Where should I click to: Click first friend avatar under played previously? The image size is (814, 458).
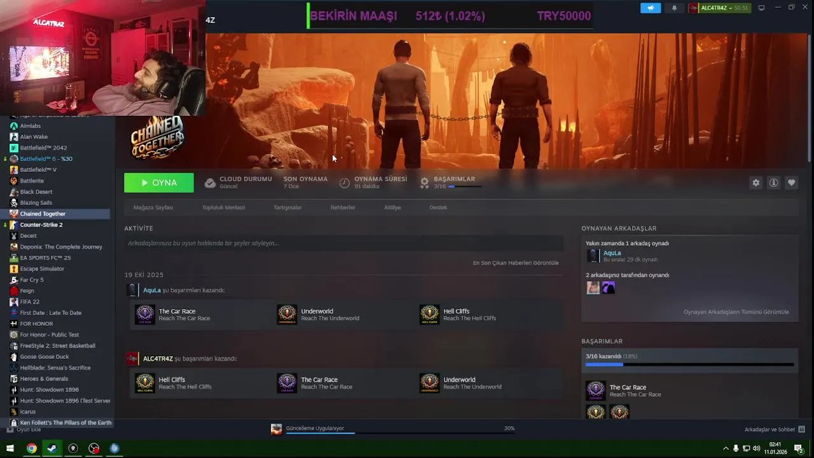(593, 288)
